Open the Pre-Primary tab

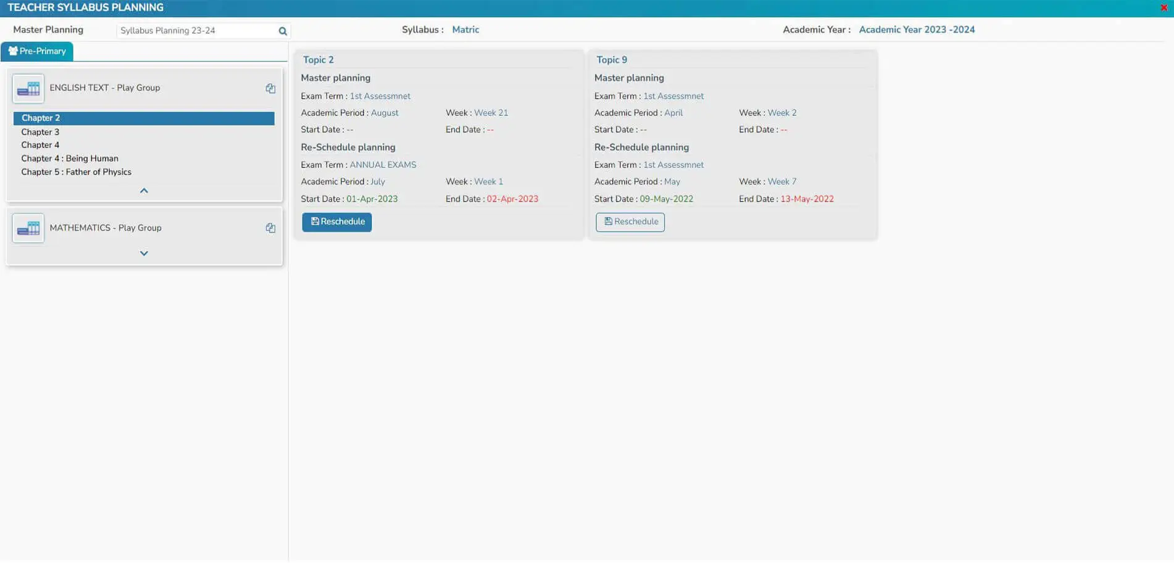[37, 51]
